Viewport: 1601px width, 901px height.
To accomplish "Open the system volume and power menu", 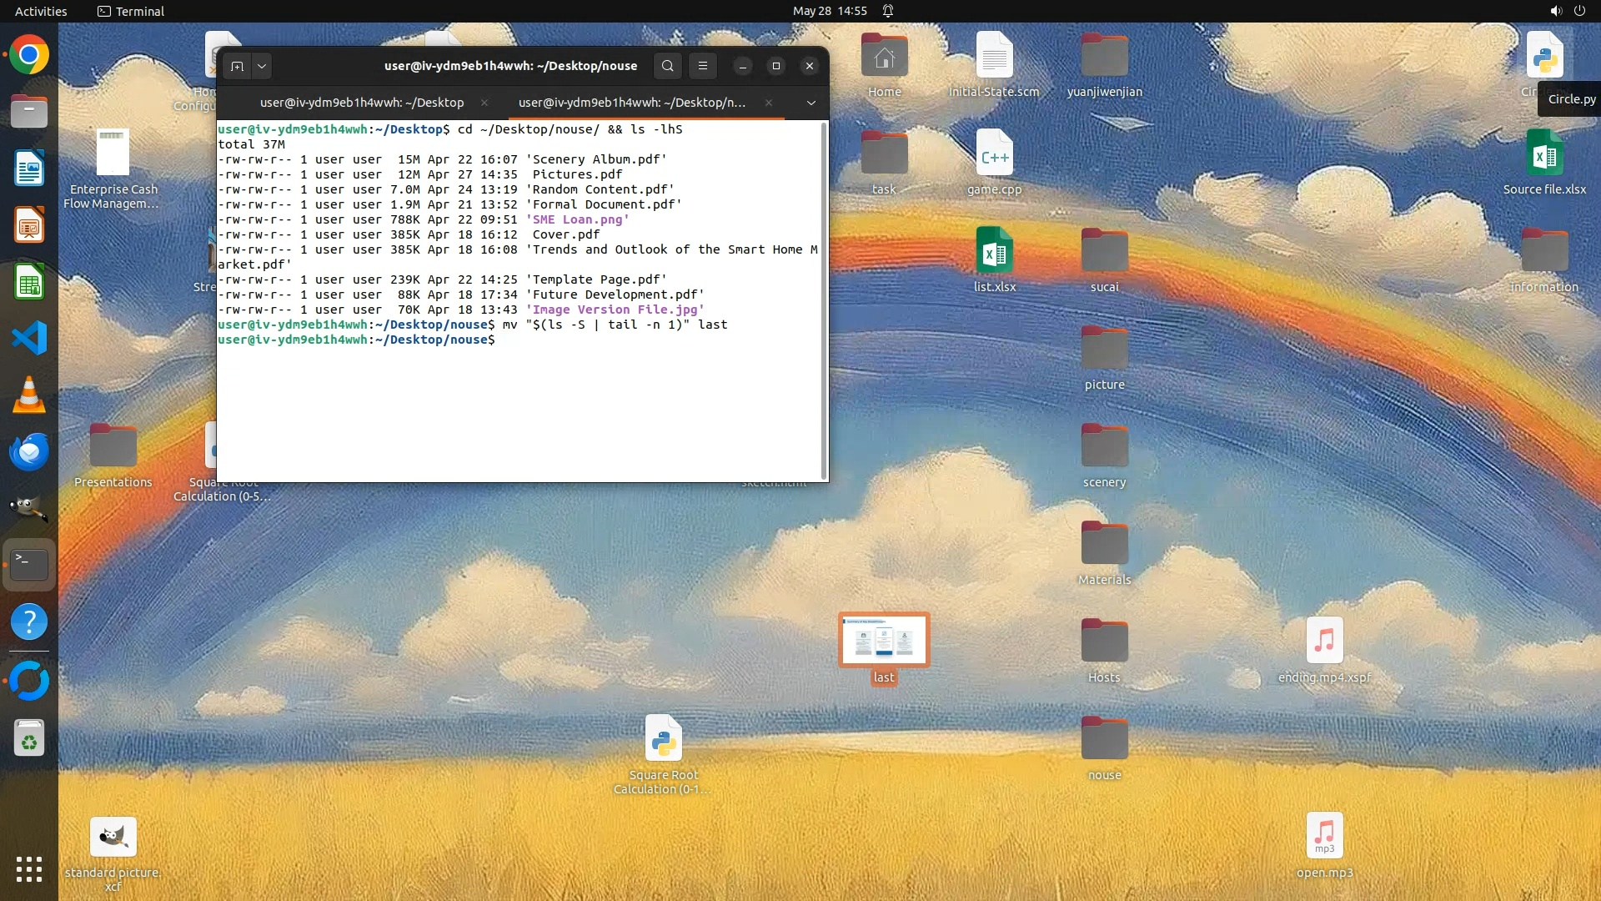I will [1567, 11].
